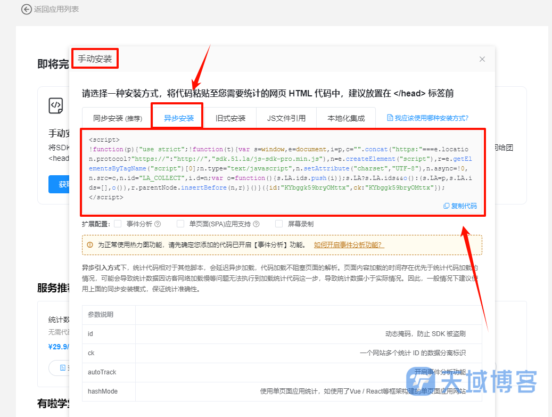The image size is (552, 417).
Task: Click the blue 获取 button behind the dialog
Action: point(59,184)
